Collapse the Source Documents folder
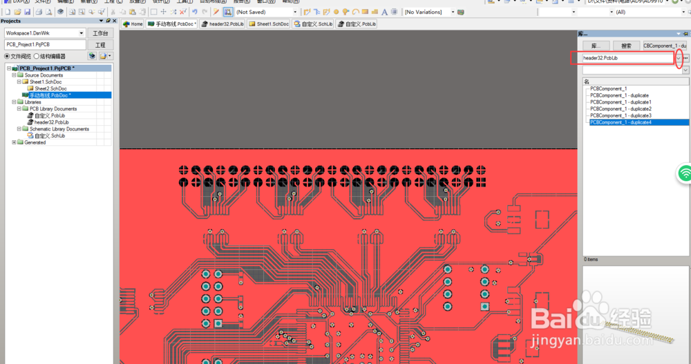 (x=14, y=75)
